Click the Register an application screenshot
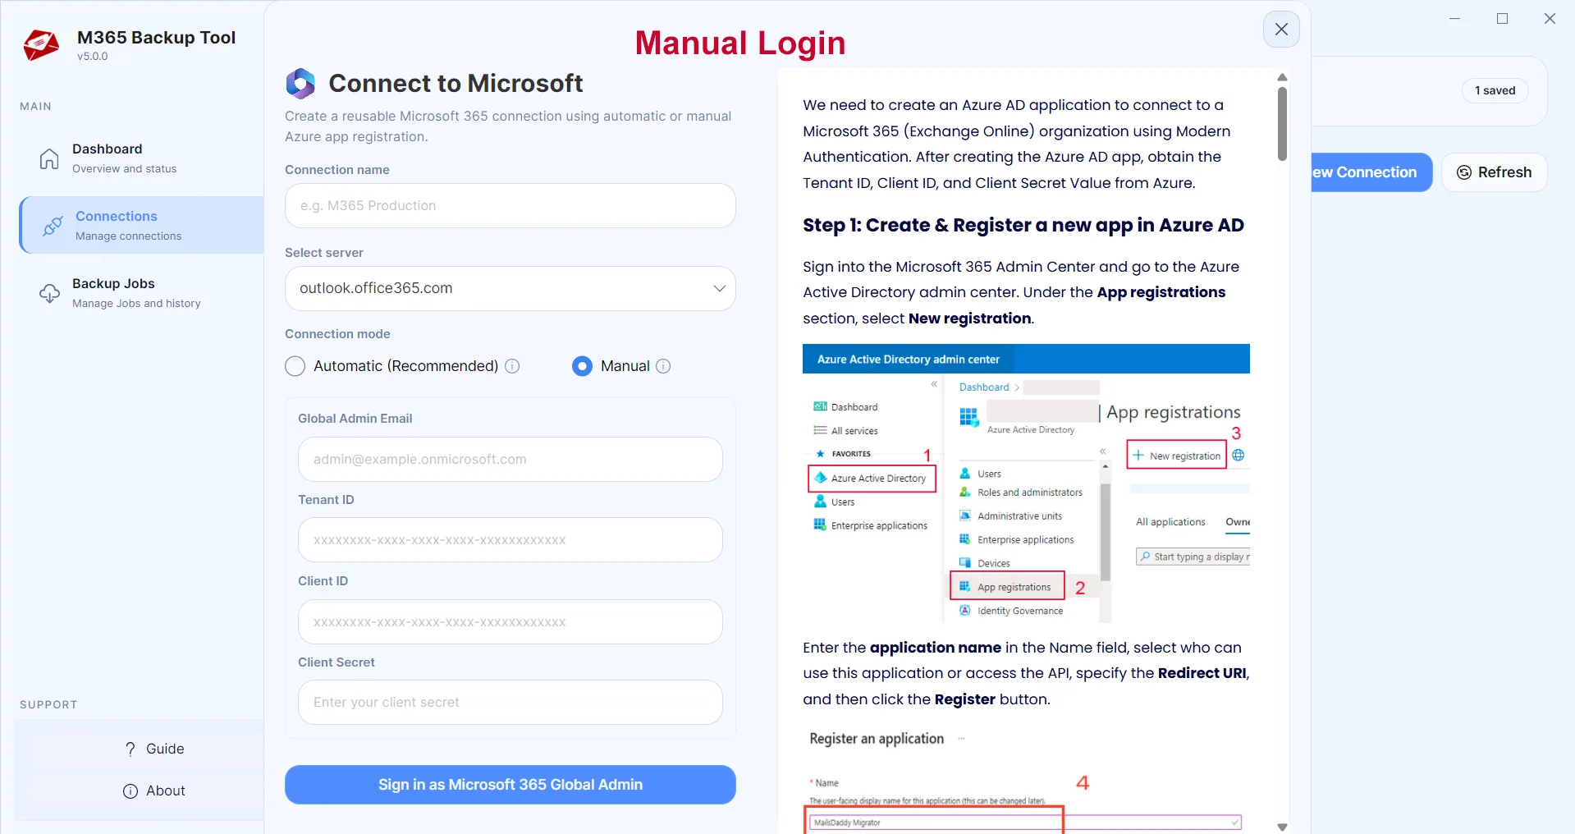Viewport: 1575px width, 834px height. pos(1026,780)
